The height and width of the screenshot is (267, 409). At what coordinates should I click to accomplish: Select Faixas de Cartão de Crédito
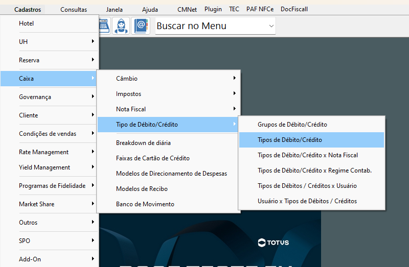pos(169,158)
